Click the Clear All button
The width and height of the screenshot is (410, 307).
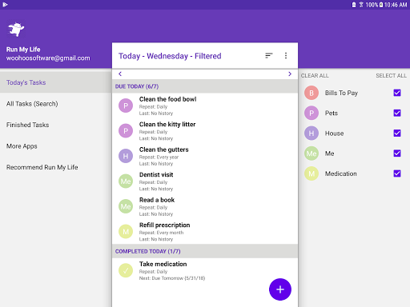315,76
